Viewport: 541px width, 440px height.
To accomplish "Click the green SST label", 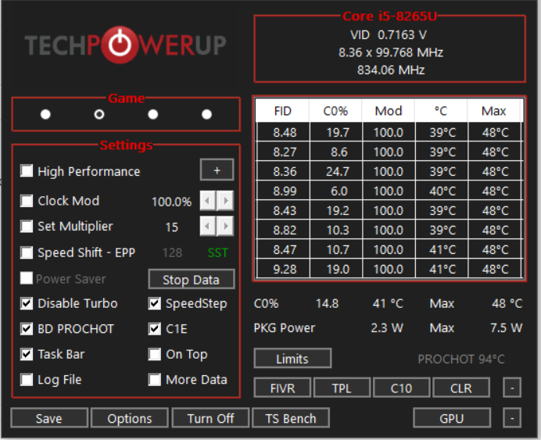I will coord(217,252).
